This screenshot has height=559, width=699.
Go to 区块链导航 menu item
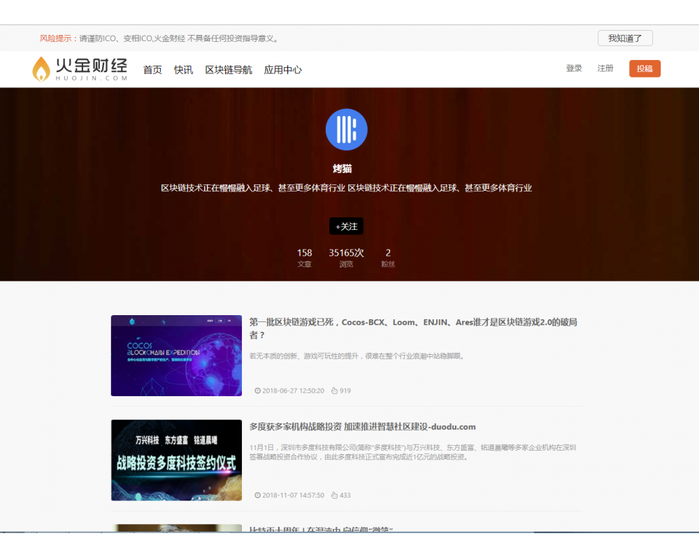229,70
